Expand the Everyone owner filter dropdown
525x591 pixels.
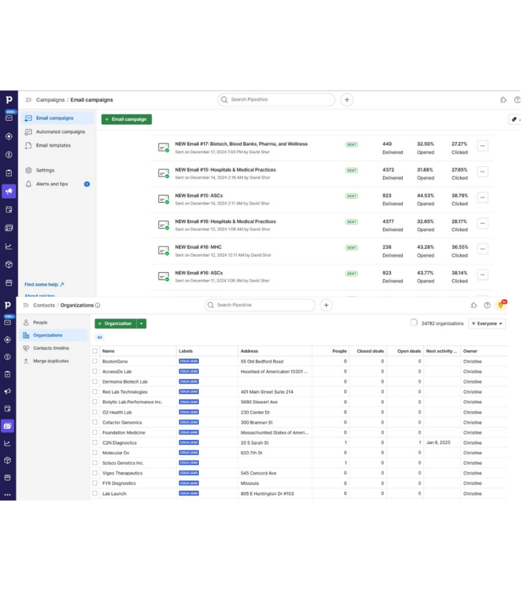487,324
